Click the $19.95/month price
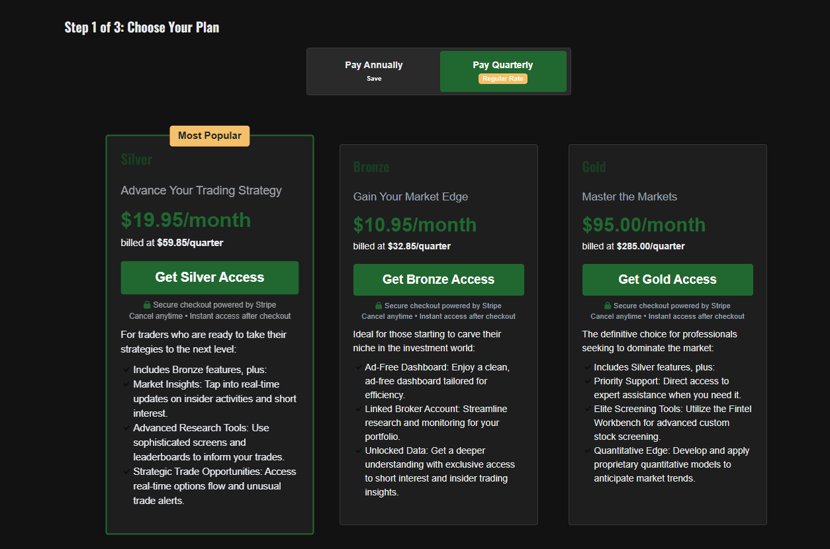 click(x=186, y=220)
